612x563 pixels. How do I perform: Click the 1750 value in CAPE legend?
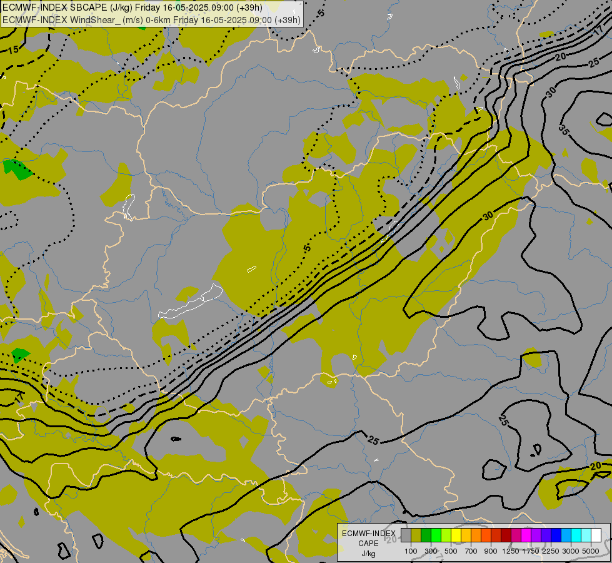[x=531, y=551]
